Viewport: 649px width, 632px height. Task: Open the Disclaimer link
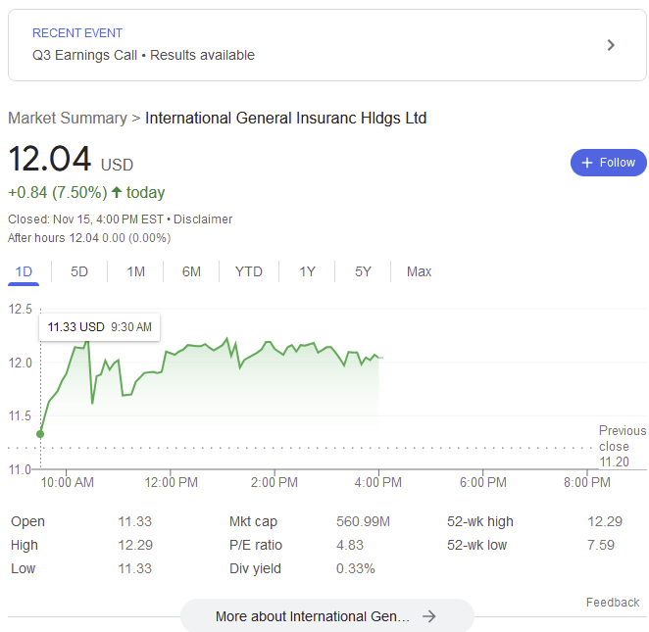(203, 219)
